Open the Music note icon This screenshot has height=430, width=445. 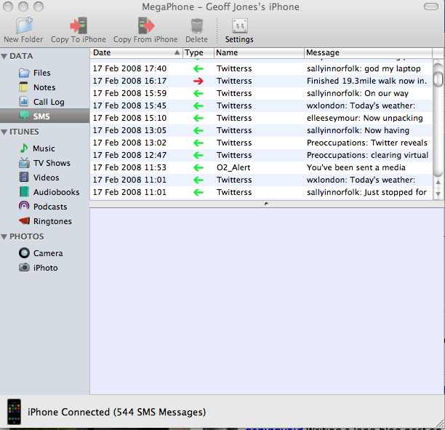point(24,148)
